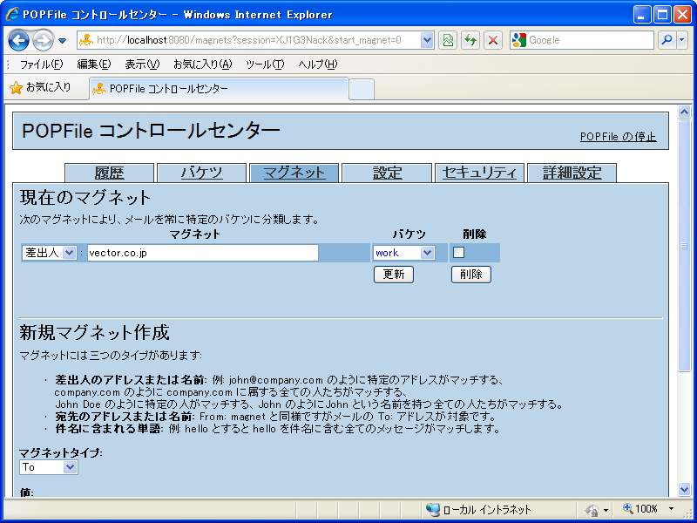Open the お気に入り favorites star button
Image resolution: width=697 pixels, height=523 pixels.
pos(40,88)
